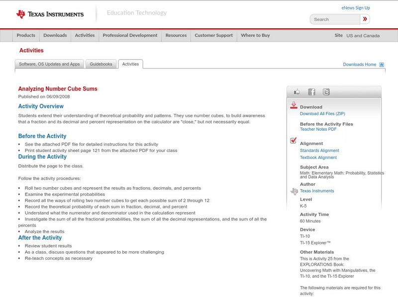Switch to Software, OS Updates and Apps tab
The height and width of the screenshot is (297, 398).
coord(49,64)
